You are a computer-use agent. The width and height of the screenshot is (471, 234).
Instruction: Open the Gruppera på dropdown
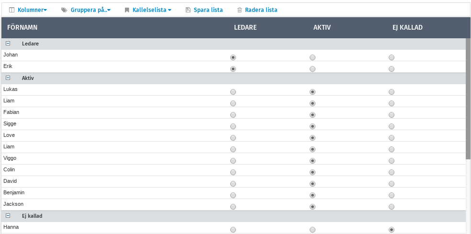coord(90,10)
